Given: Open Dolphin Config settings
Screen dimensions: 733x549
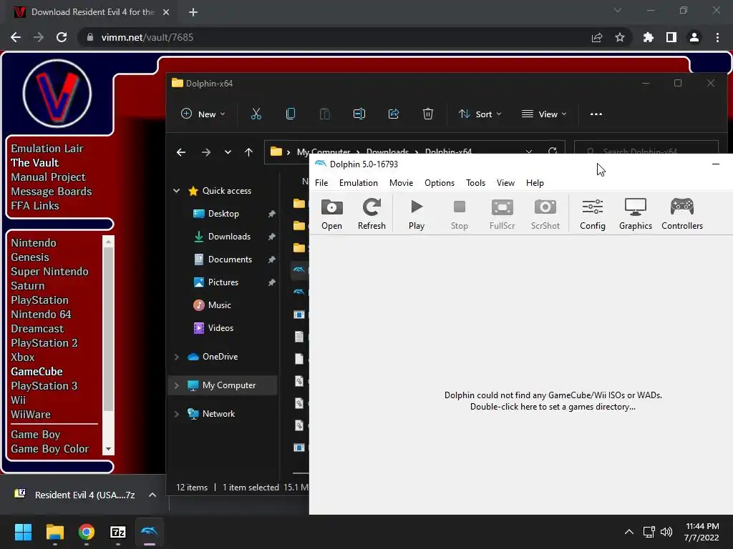Looking at the screenshot, I should click(592, 214).
